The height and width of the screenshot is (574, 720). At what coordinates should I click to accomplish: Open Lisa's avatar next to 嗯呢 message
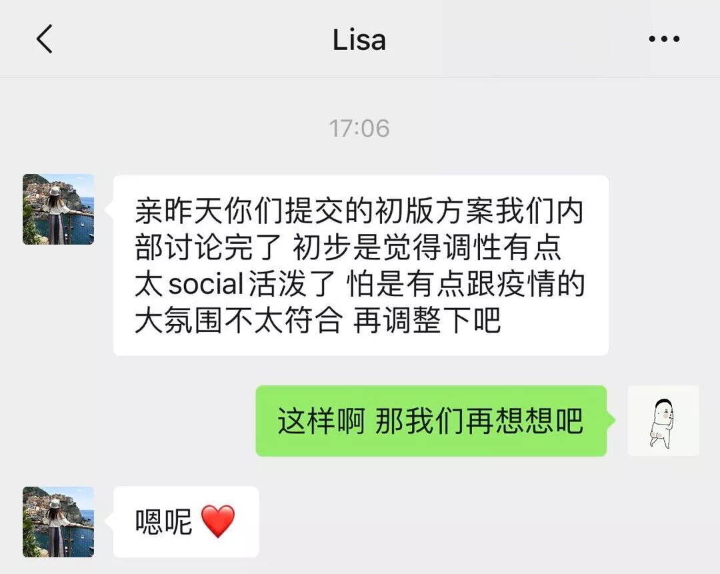(58, 521)
